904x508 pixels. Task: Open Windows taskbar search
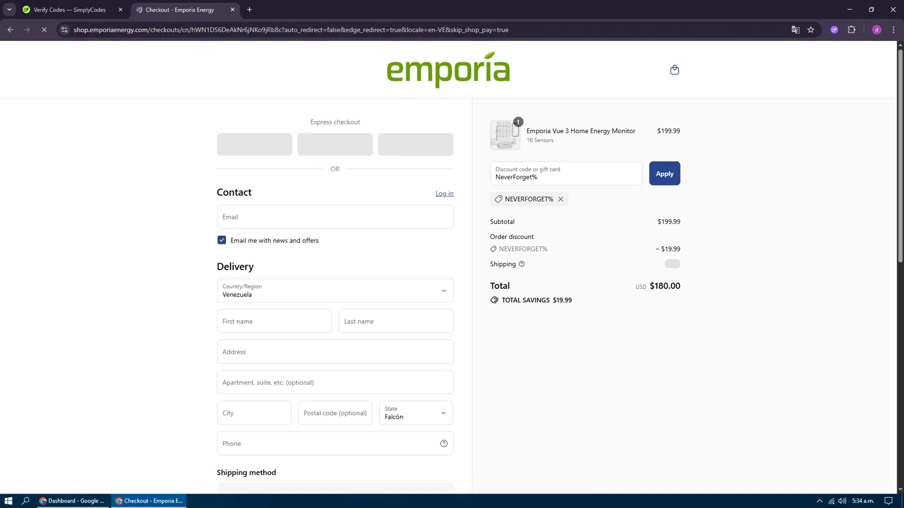click(25, 501)
